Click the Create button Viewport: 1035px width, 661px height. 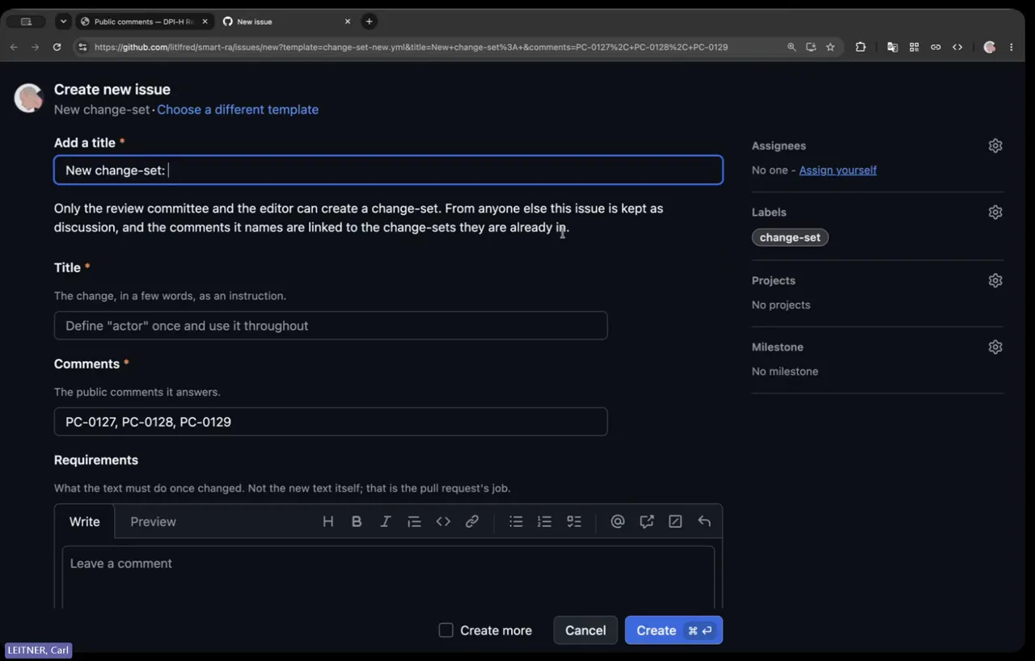coord(674,630)
